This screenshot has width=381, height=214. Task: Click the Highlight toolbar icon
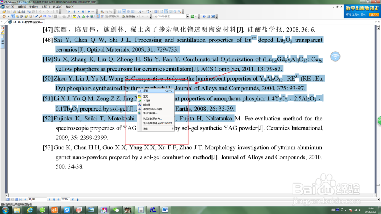click(x=74, y=16)
